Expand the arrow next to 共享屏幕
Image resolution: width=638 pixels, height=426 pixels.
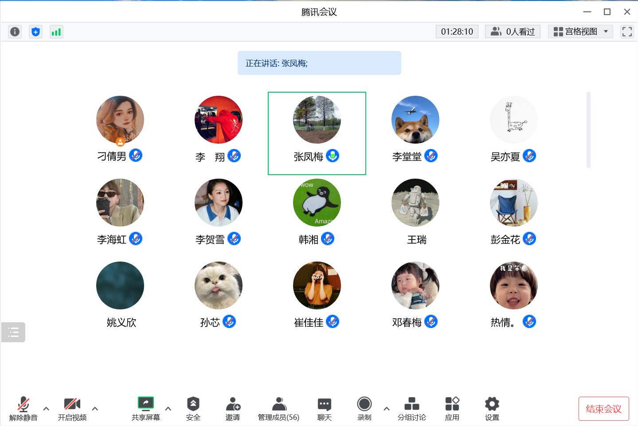(x=168, y=409)
